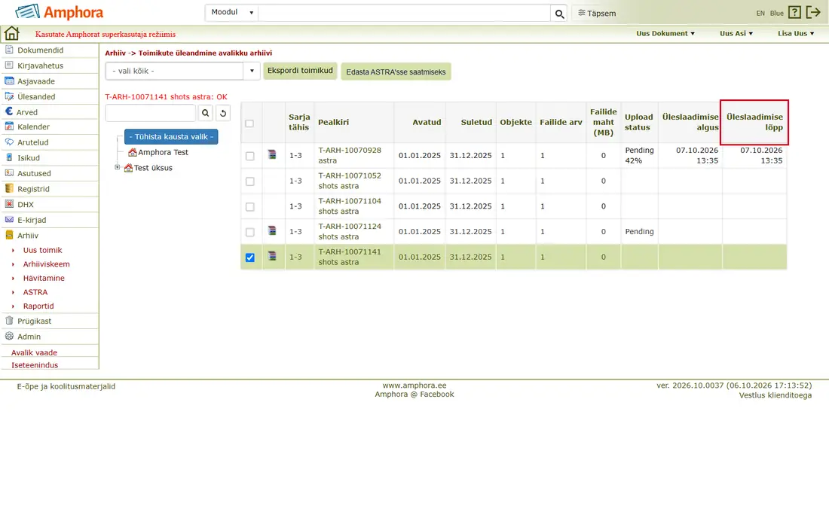Open the ASTRA submenu under Arhiiv
This screenshot has height=518, width=829.
(35, 292)
